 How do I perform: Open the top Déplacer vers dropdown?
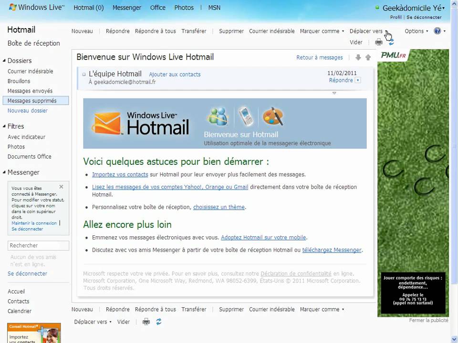[x=369, y=31]
